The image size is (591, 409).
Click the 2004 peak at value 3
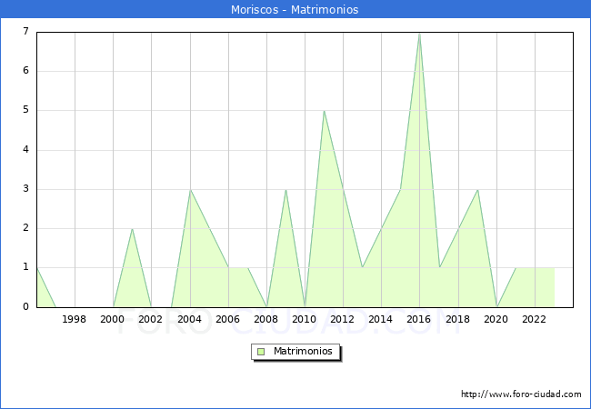(190, 190)
